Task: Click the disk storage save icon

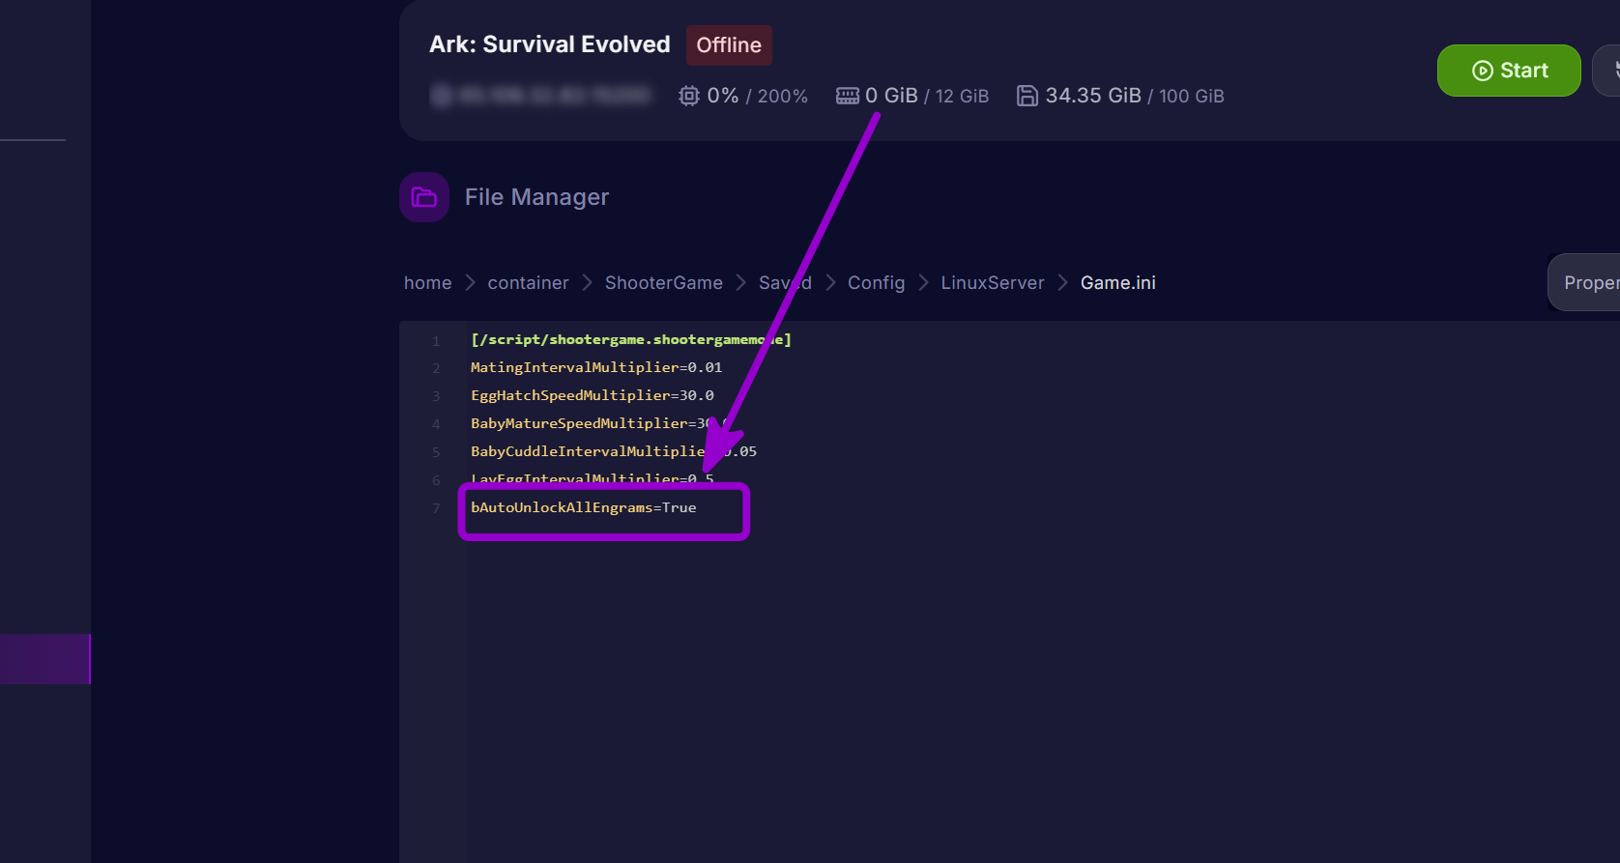Action: 1027,96
